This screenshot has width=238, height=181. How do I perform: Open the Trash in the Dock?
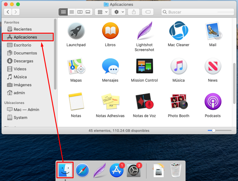[x=176, y=170]
